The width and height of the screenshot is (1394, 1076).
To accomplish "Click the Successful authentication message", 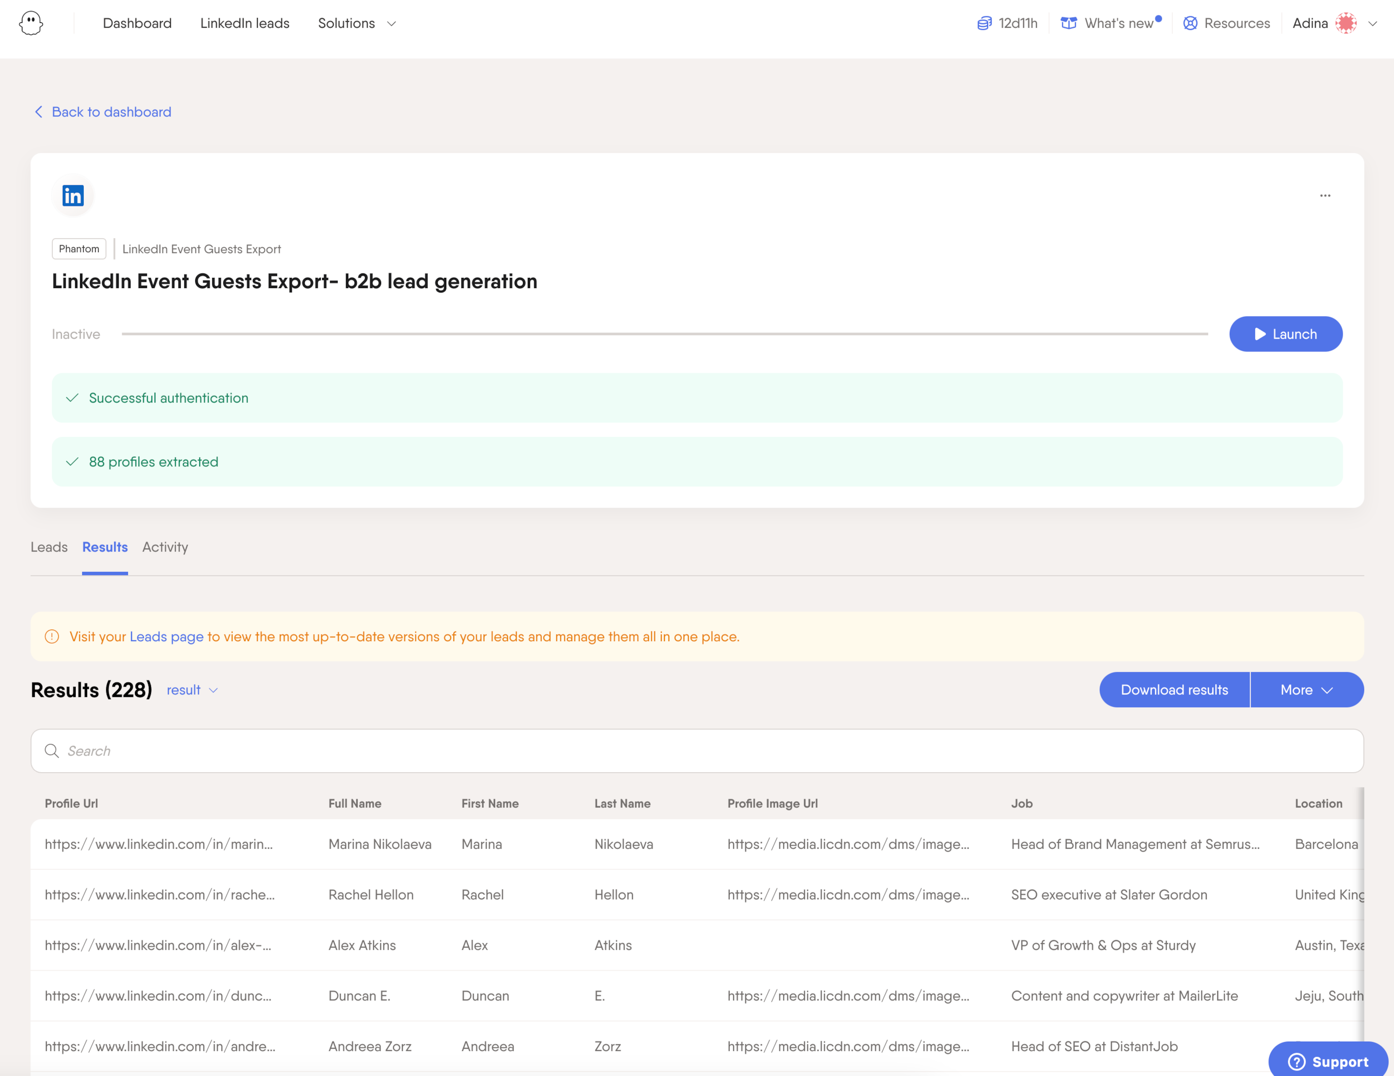I will 697,398.
